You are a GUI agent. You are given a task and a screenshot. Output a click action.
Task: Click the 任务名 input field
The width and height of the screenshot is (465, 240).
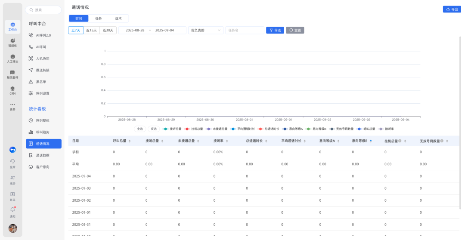point(244,30)
